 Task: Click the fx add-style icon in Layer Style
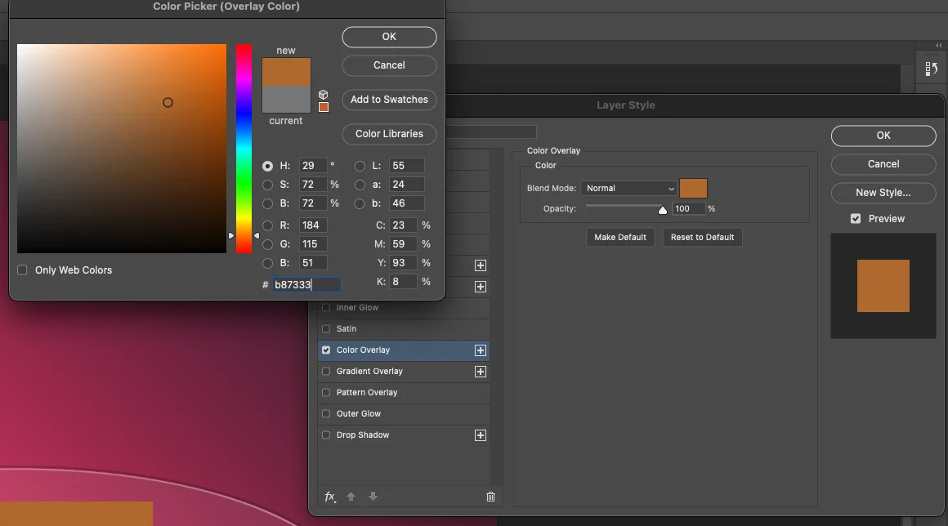(x=330, y=497)
